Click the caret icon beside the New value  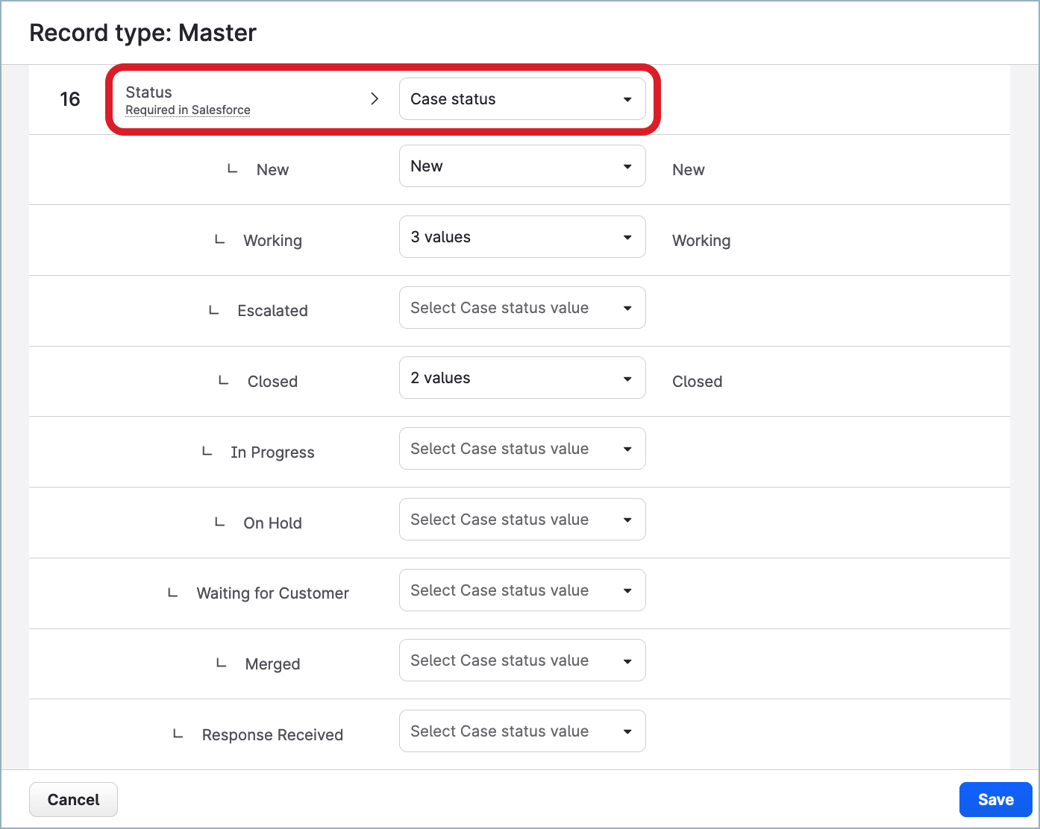point(627,166)
